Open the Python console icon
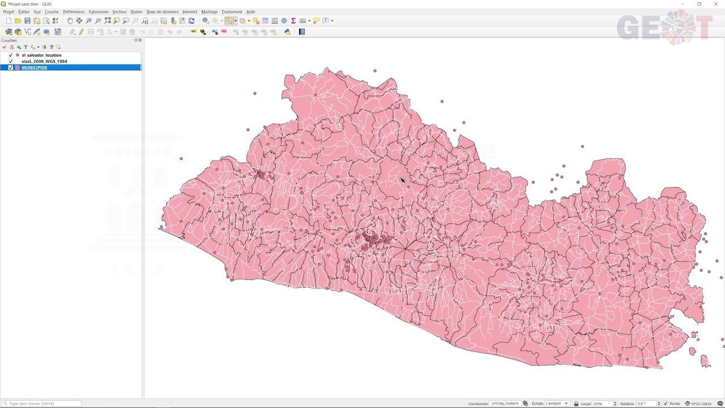Image resolution: width=725 pixels, height=408 pixels. click(287, 32)
